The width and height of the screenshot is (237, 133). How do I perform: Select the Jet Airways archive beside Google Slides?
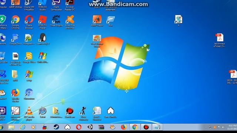click(16, 59)
